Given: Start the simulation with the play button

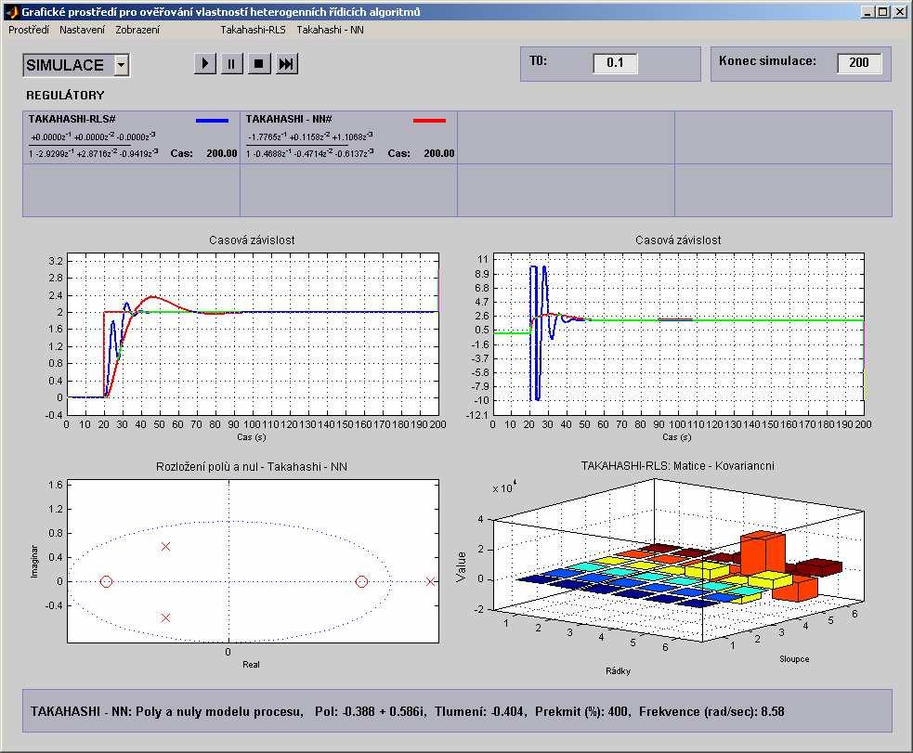Looking at the screenshot, I should point(205,63).
